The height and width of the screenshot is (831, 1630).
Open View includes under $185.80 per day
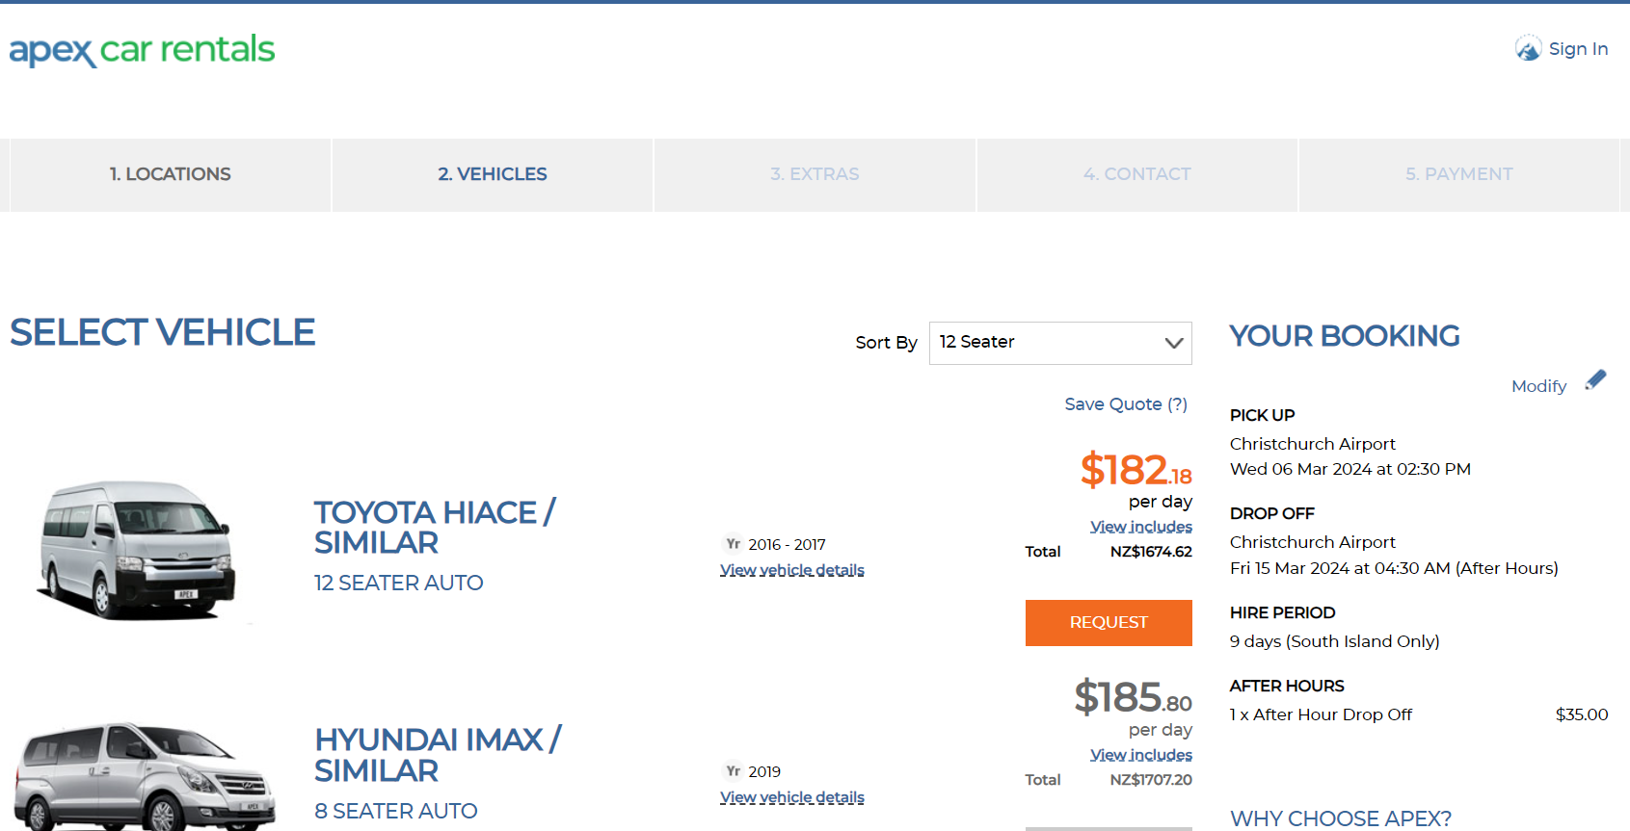[1141, 755]
